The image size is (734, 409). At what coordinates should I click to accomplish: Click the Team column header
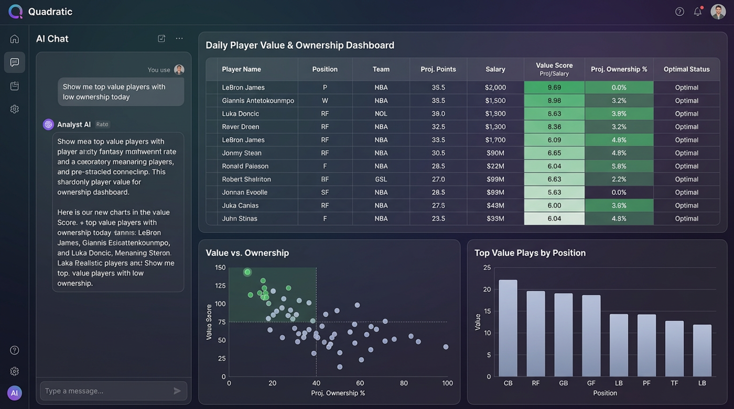(x=381, y=69)
